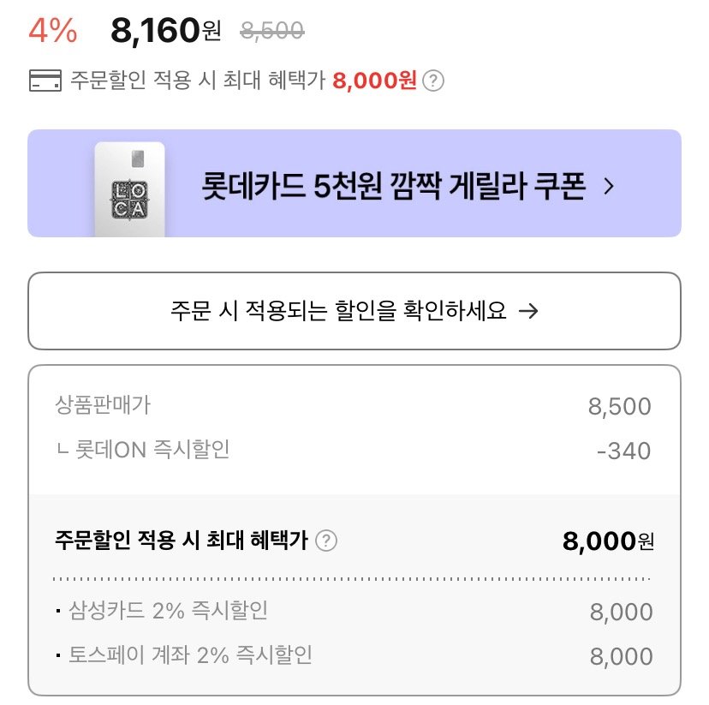The image size is (709, 705).
Task: Click the 4% discount rate label
Action: pyautogui.click(x=53, y=31)
